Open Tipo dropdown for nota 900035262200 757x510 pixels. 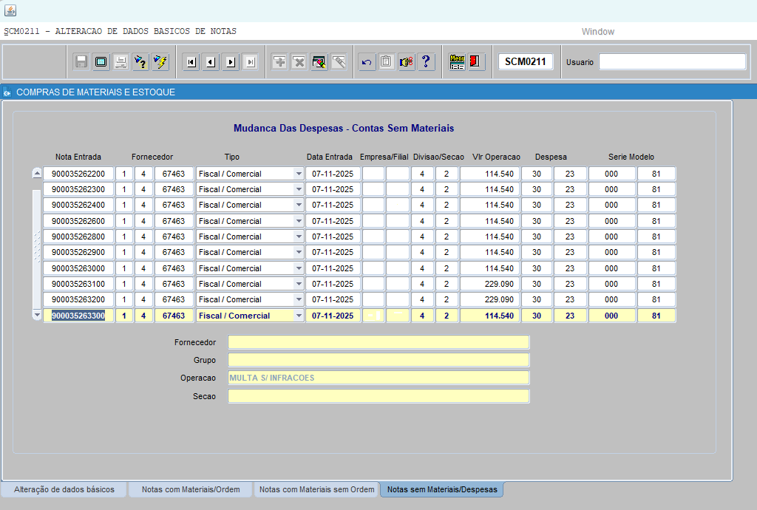tap(299, 174)
